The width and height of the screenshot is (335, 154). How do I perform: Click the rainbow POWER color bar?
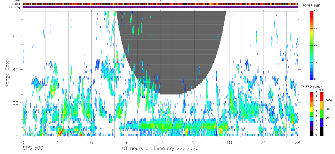coord(312,45)
